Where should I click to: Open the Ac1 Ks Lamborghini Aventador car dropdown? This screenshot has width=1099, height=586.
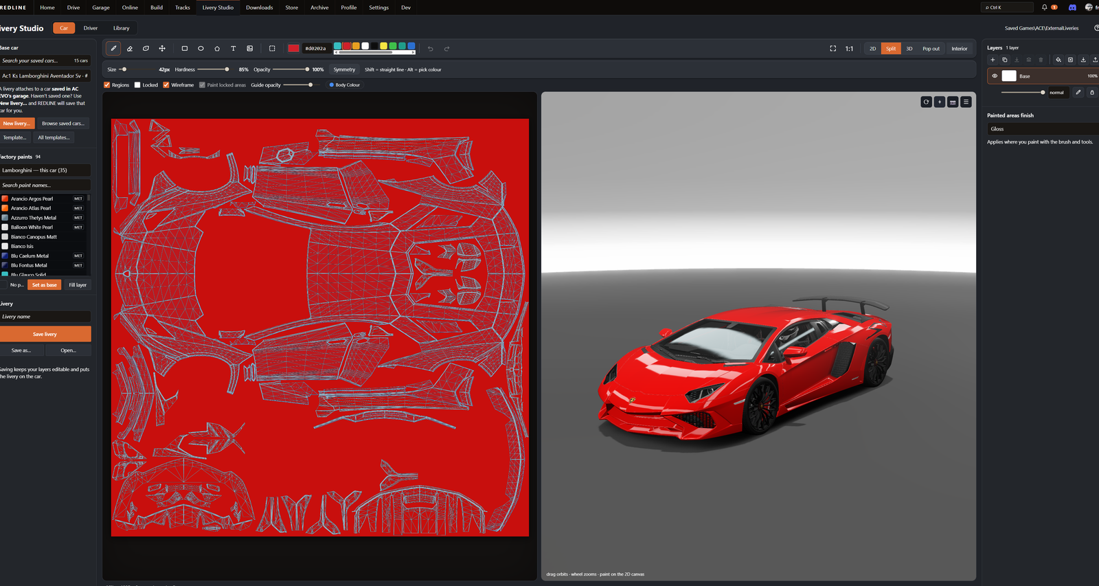pos(45,76)
